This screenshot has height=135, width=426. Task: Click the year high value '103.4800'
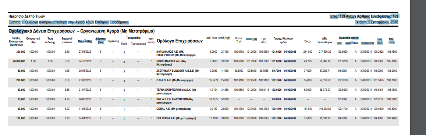[393, 51]
